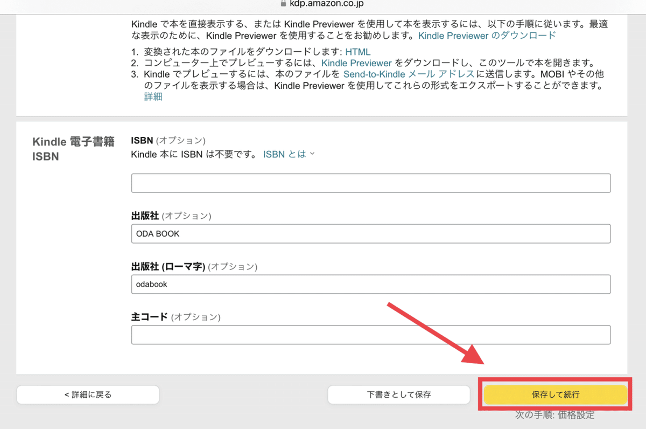
Task: Download the converted HTML file link
Action: point(358,52)
